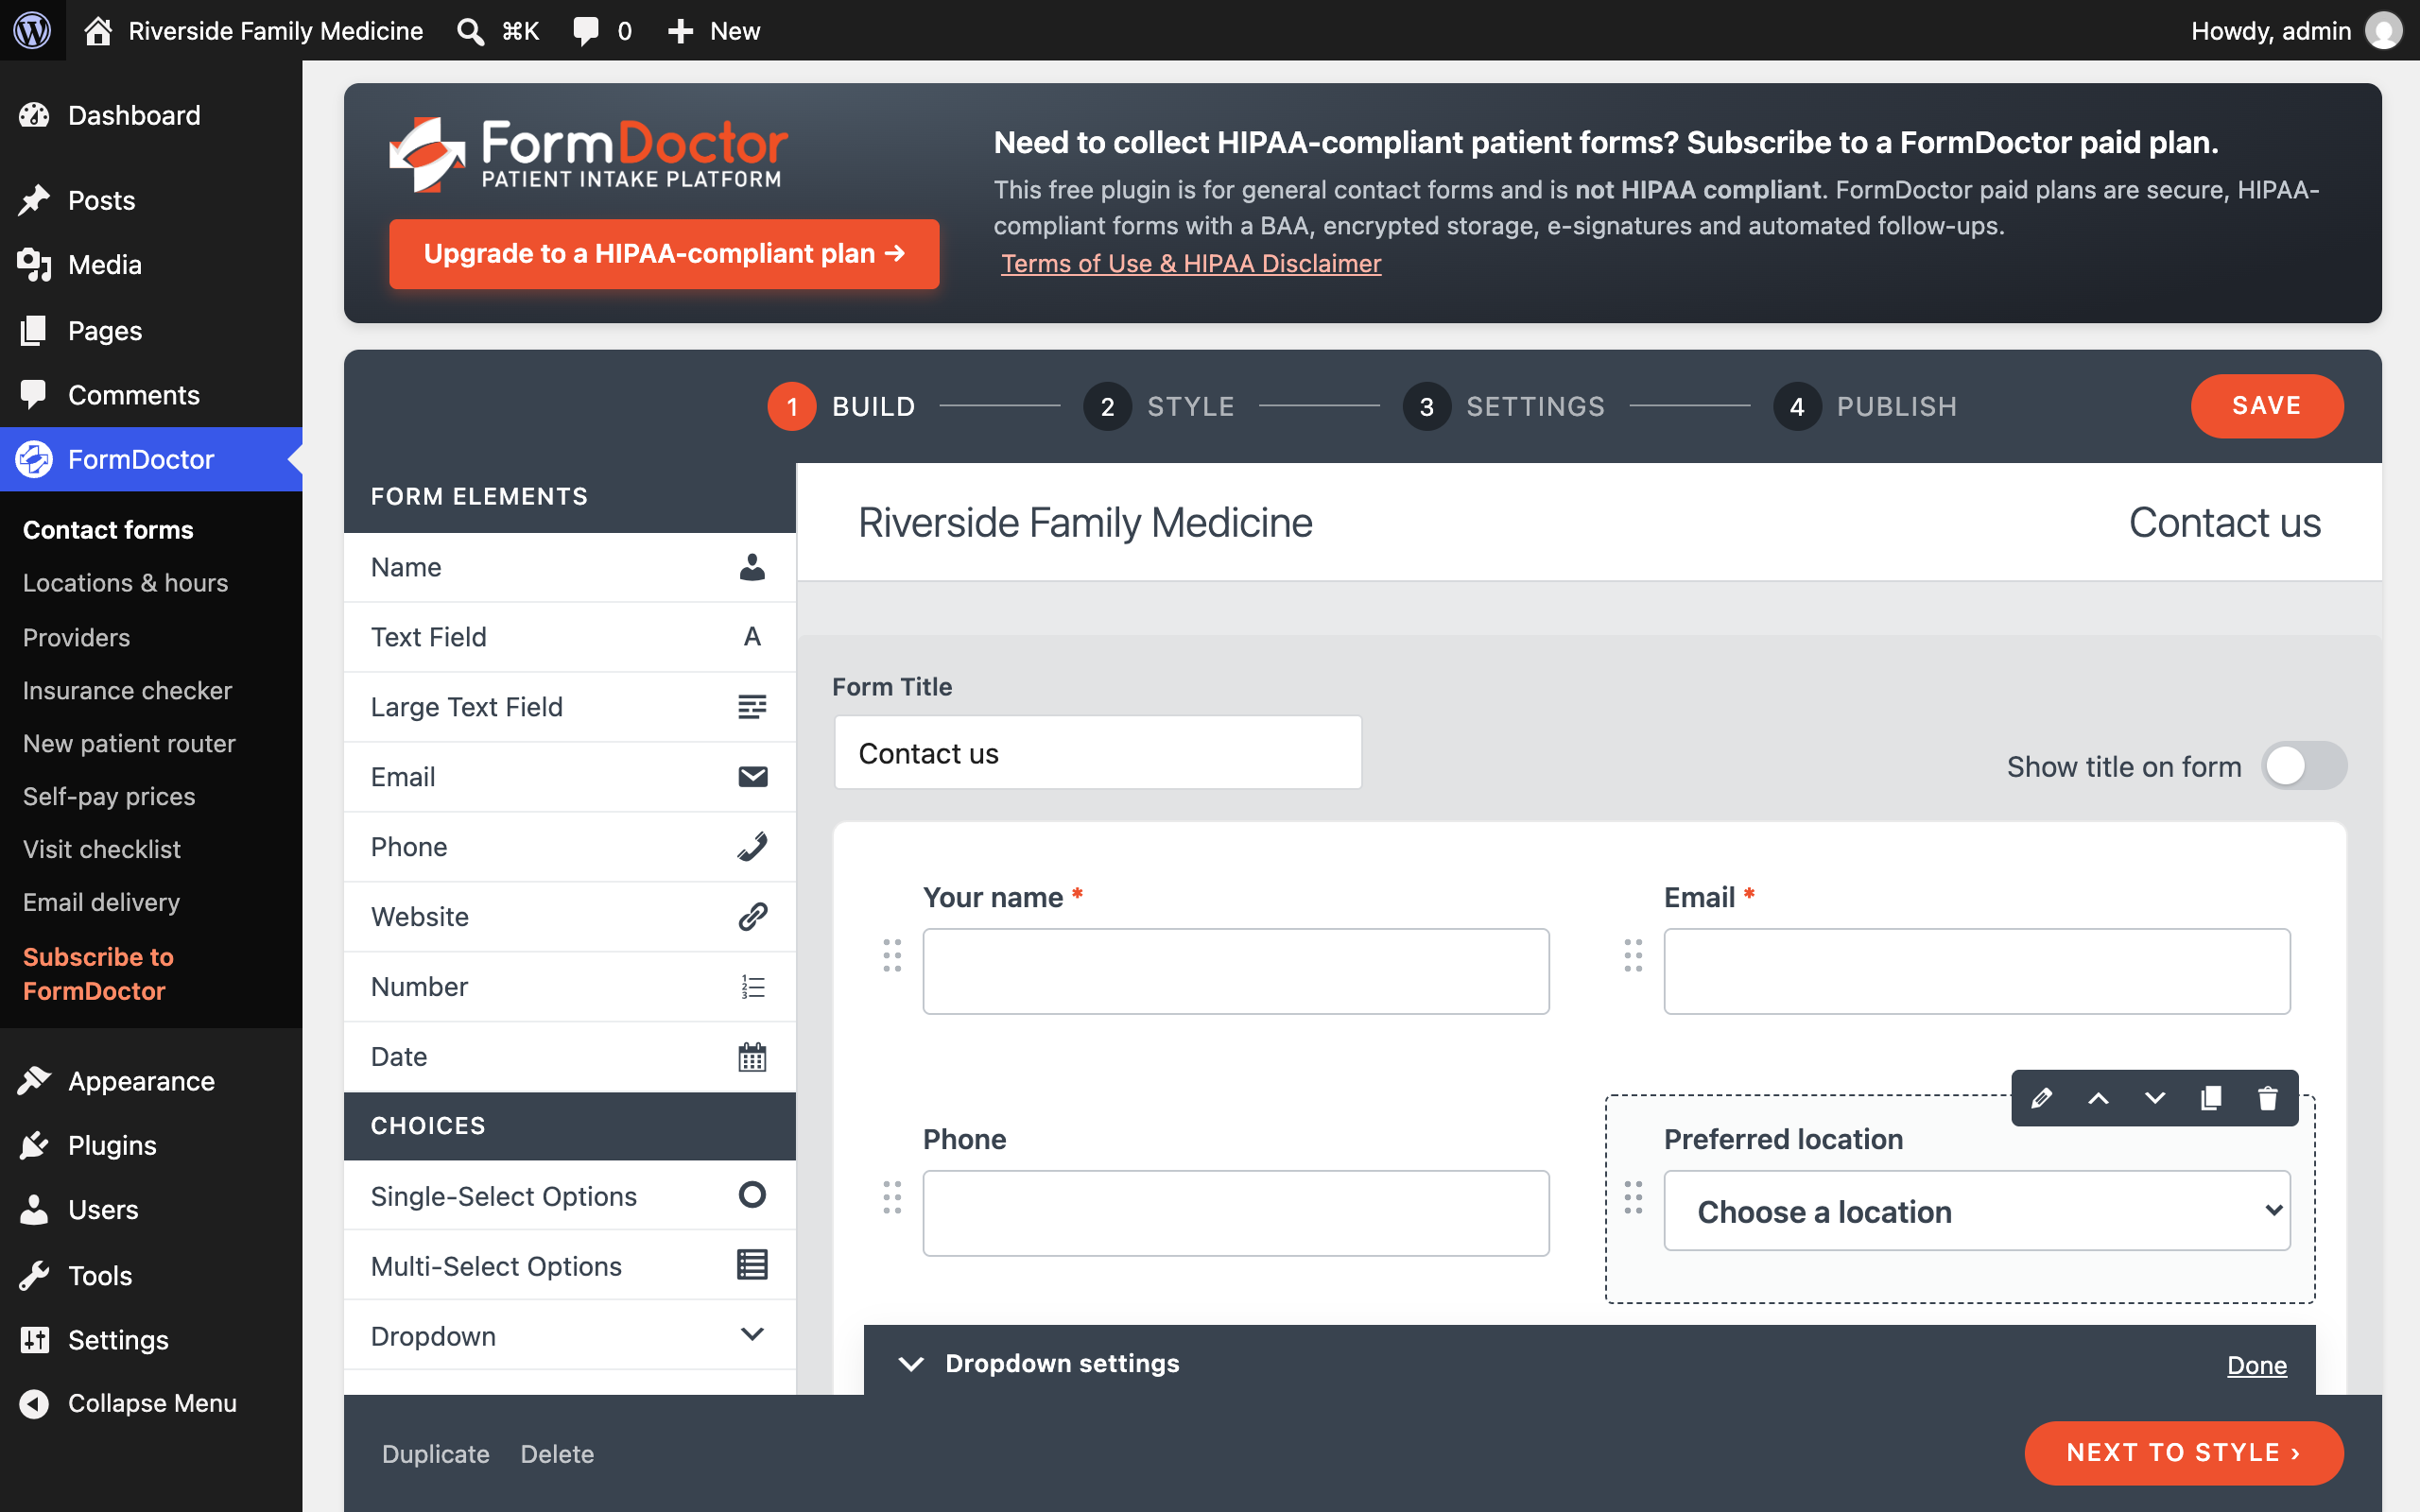The height and width of the screenshot is (1512, 2420).
Task: Open the admin bar search icon
Action: pyautogui.click(x=470, y=31)
